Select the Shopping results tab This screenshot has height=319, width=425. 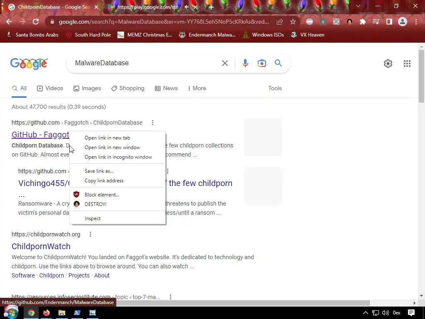click(128, 88)
